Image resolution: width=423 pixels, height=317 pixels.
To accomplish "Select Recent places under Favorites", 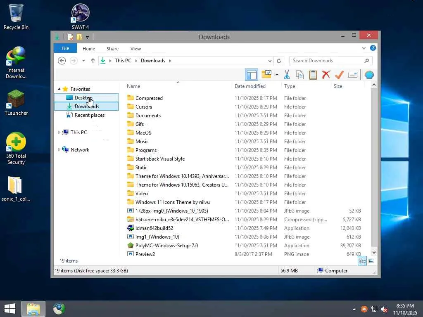I will (x=86, y=115).
